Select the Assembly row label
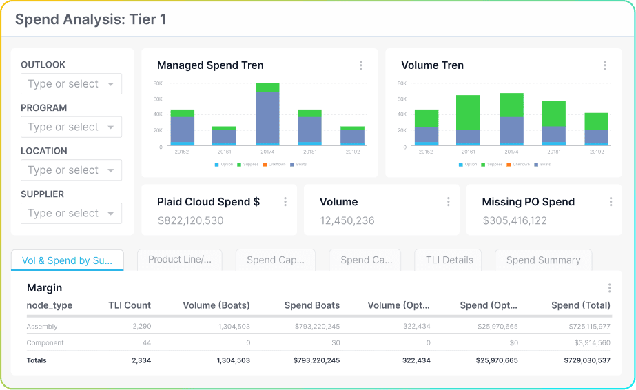 (x=42, y=327)
